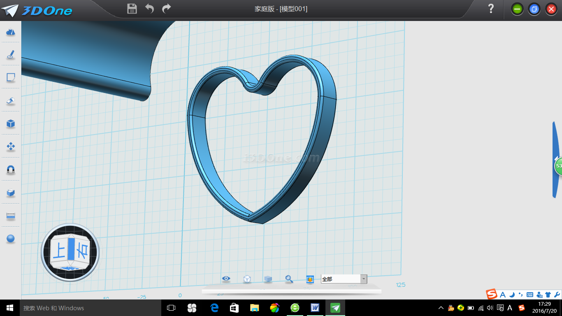The height and width of the screenshot is (316, 562).
Task: Undo the last action
Action: 149,9
